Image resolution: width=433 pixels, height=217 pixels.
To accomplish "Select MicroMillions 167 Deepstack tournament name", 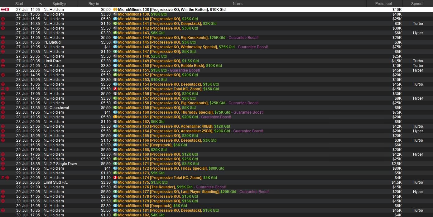I will click(145, 145).
